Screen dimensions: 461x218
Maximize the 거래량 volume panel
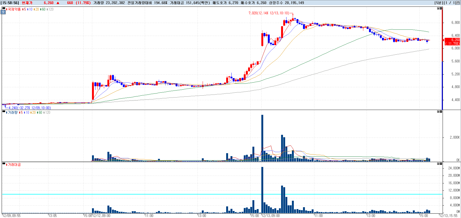[x=438, y=111]
